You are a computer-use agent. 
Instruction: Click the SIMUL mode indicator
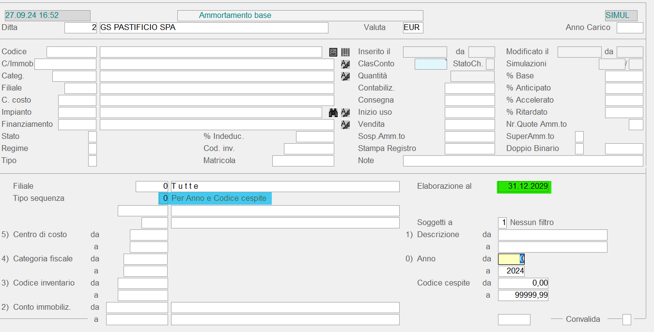(x=621, y=15)
